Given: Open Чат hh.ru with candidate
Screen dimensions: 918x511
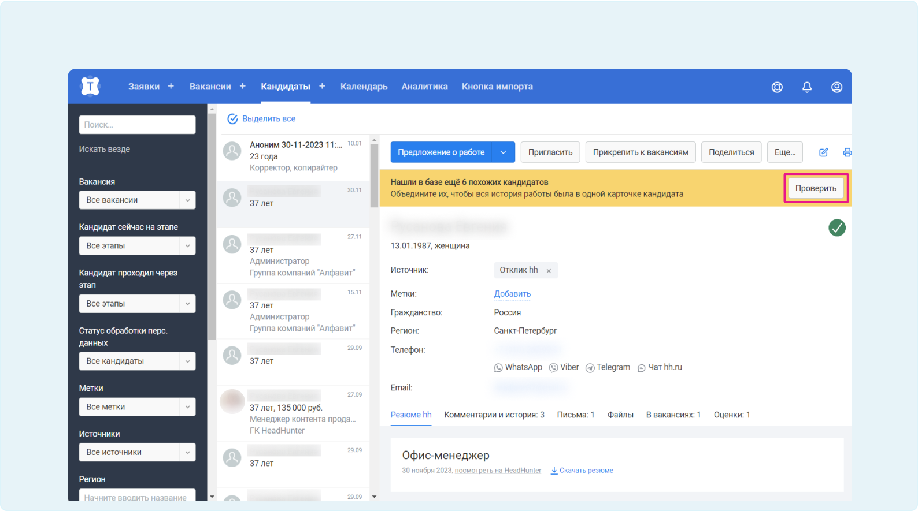Looking at the screenshot, I should tap(660, 367).
